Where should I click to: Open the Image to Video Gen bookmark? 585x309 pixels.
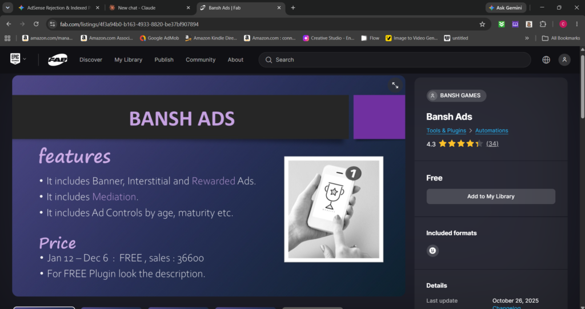tap(411, 38)
